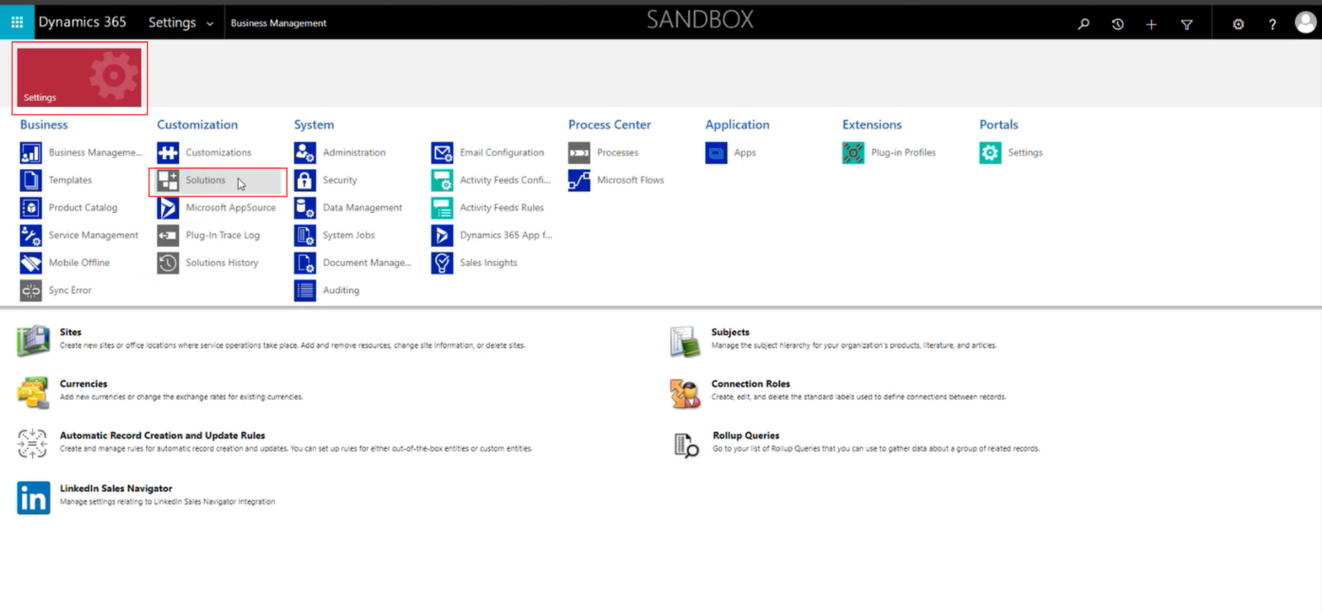Image resolution: width=1322 pixels, height=614 pixels.
Task: Open the user profile avatar
Action: 1305,23
